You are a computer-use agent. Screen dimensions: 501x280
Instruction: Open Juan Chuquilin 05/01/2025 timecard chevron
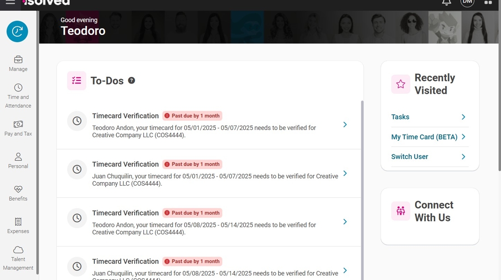point(345,173)
